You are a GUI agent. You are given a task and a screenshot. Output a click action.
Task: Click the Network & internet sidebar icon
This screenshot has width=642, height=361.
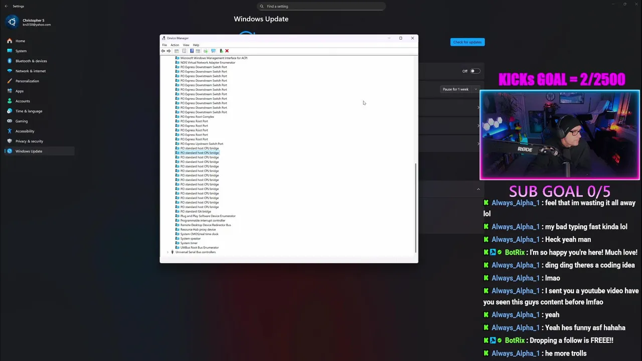[x=10, y=71]
